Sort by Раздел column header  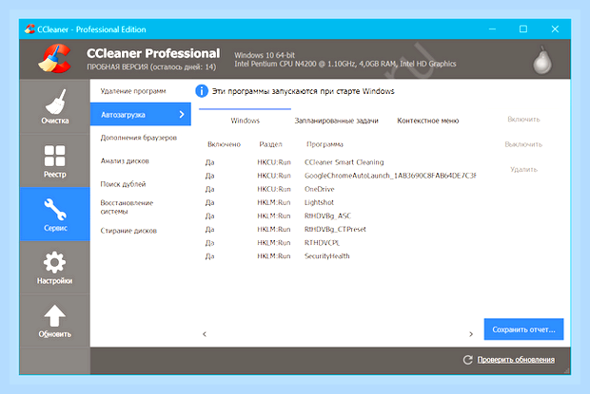pyautogui.click(x=270, y=144)
